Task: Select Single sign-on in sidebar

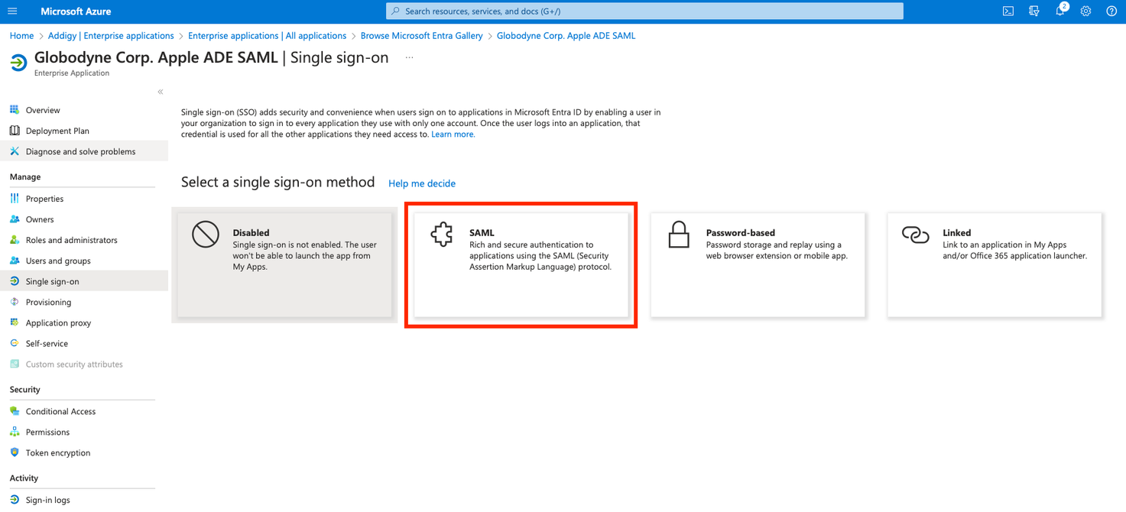Action: [x=84, y=281]
